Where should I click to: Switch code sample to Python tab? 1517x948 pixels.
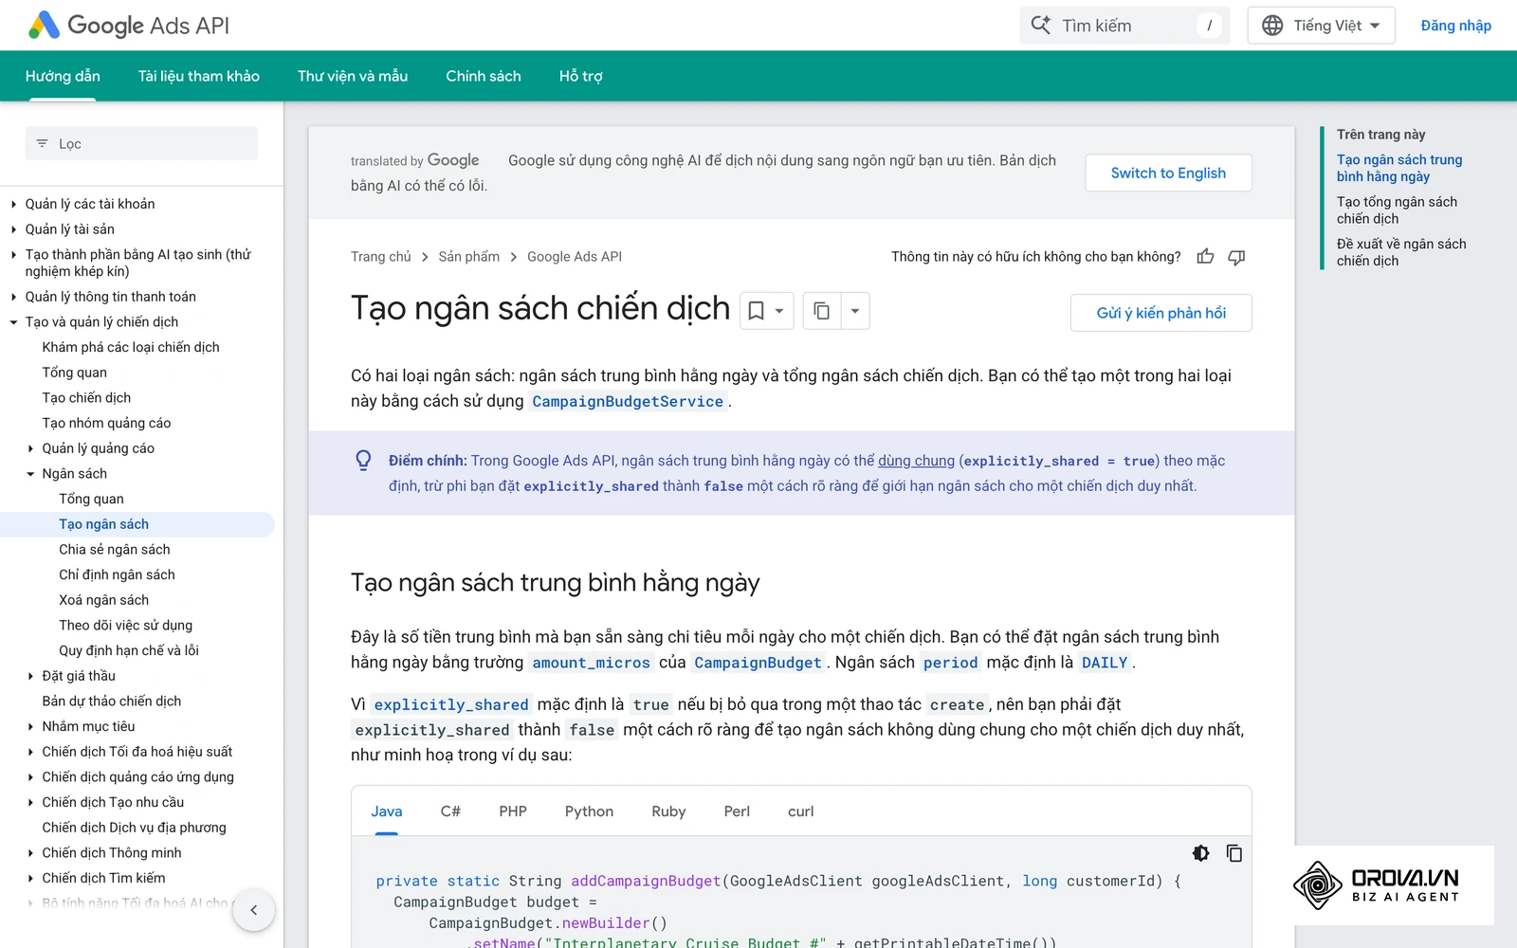(x=589, y=811)
